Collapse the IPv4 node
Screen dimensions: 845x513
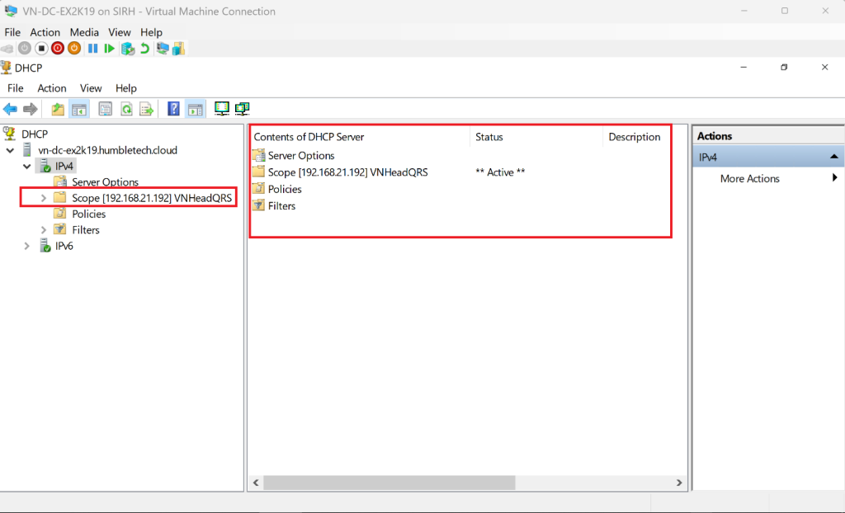click(x=27, y=167)
